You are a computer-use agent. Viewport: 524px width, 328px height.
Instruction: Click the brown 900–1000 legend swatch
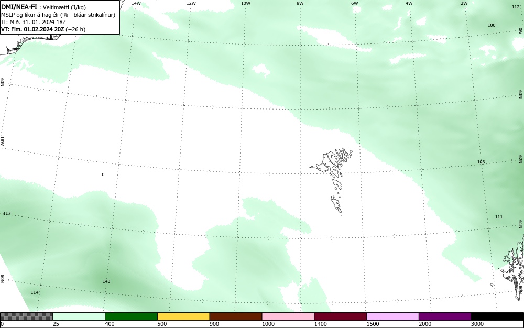point(236,316)
